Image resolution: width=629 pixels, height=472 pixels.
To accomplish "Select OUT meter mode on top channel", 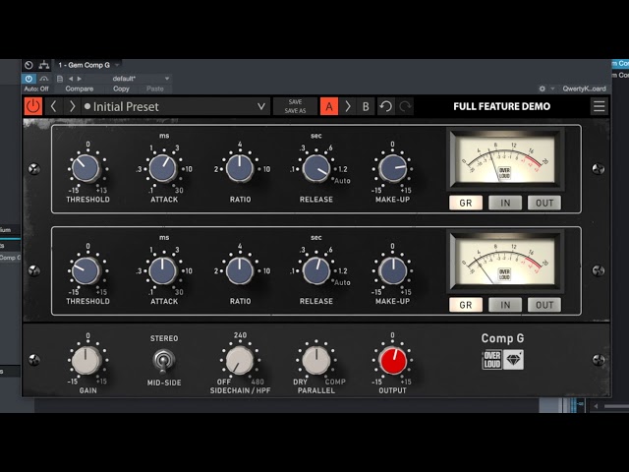I will click(544, 204).
